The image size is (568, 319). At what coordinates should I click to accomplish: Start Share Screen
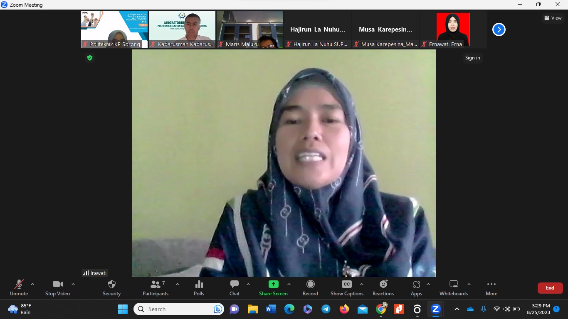[x=273, y=288]
